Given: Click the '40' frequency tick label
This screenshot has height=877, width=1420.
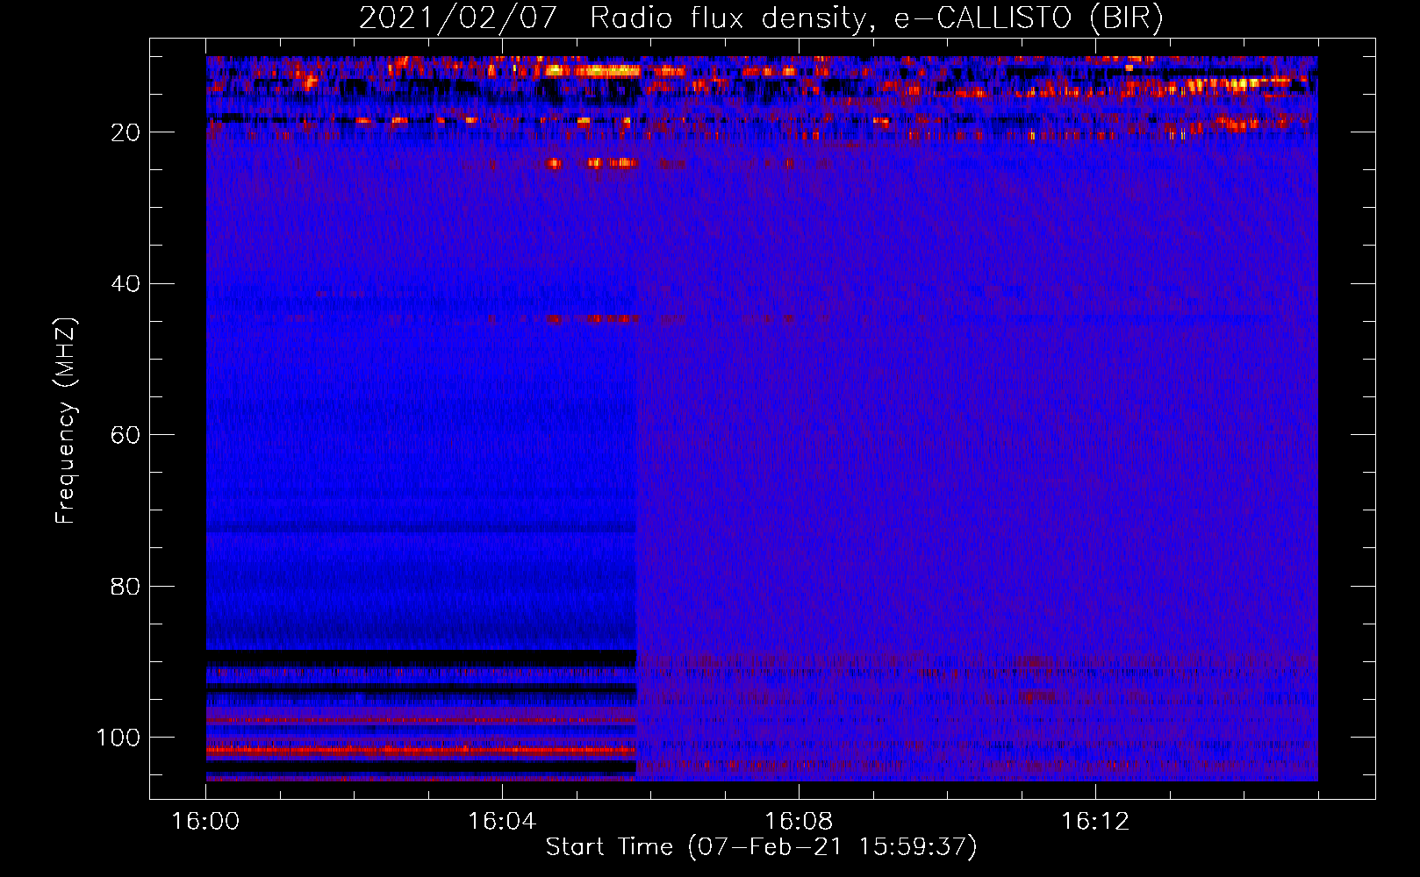Looking at the screenshot, I should click(126, 284).
